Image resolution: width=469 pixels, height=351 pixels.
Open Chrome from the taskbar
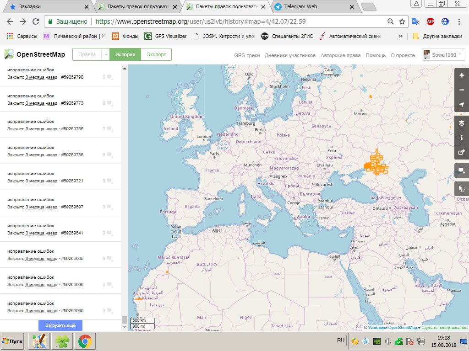pyautogui.click(x=85, y=341)
